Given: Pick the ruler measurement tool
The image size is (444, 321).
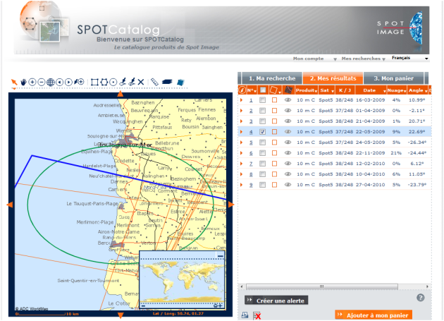Looking at the screenshot, I should pos(154,82).
